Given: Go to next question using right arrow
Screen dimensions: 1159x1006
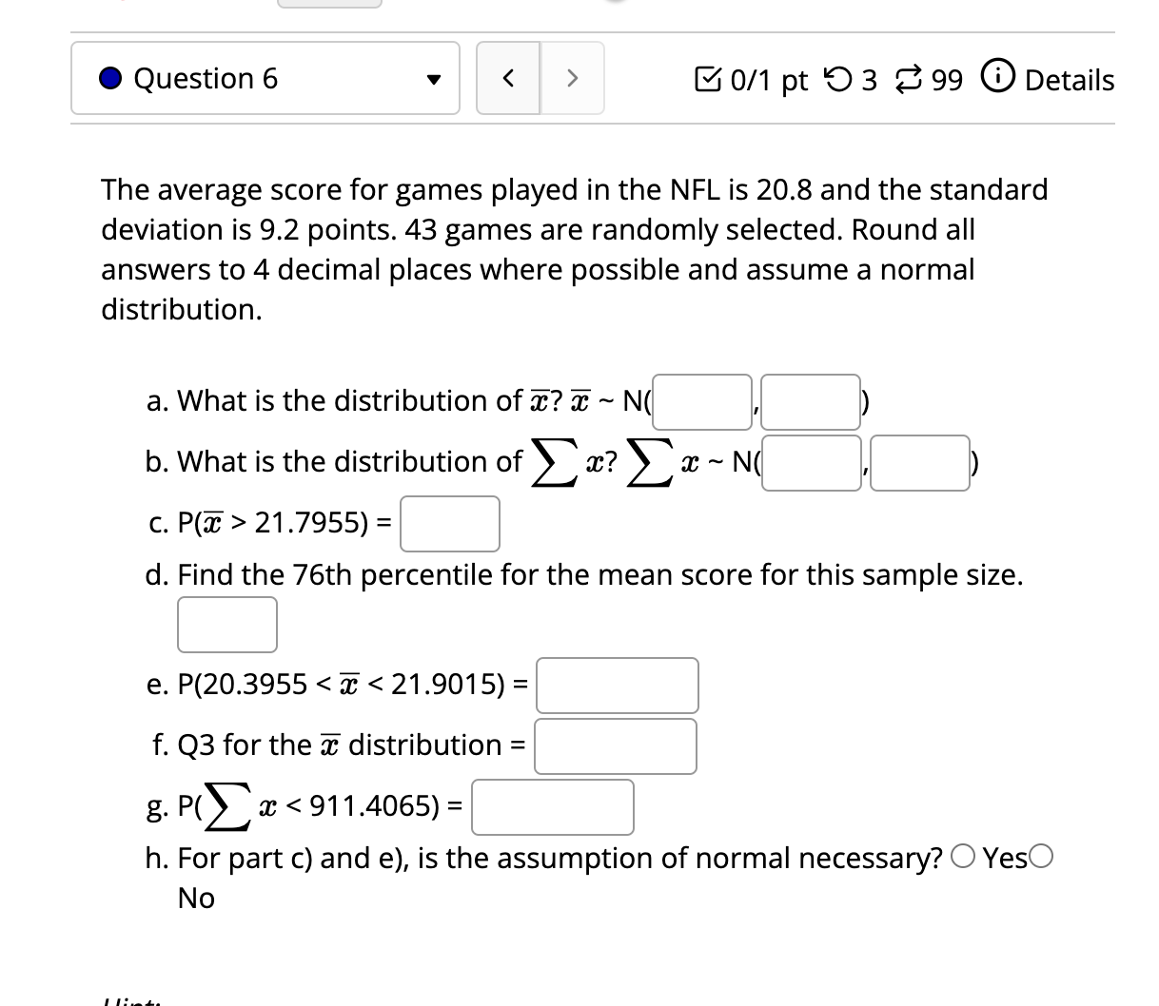Looking at the screenshot, I should coord(572,79).
